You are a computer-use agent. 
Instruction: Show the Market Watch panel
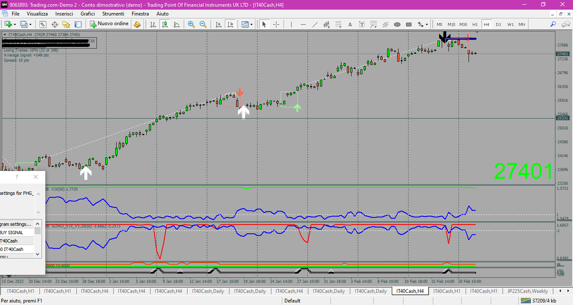tap(43, 24)
